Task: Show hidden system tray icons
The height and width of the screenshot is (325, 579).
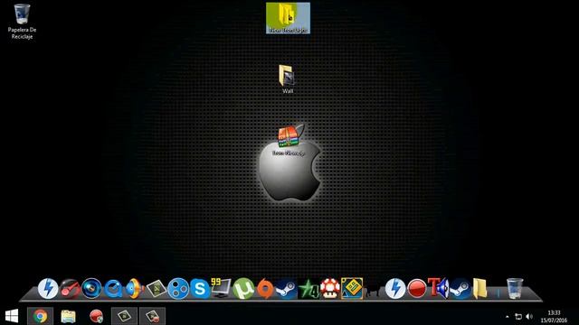Action: click(x=507, y=317)
